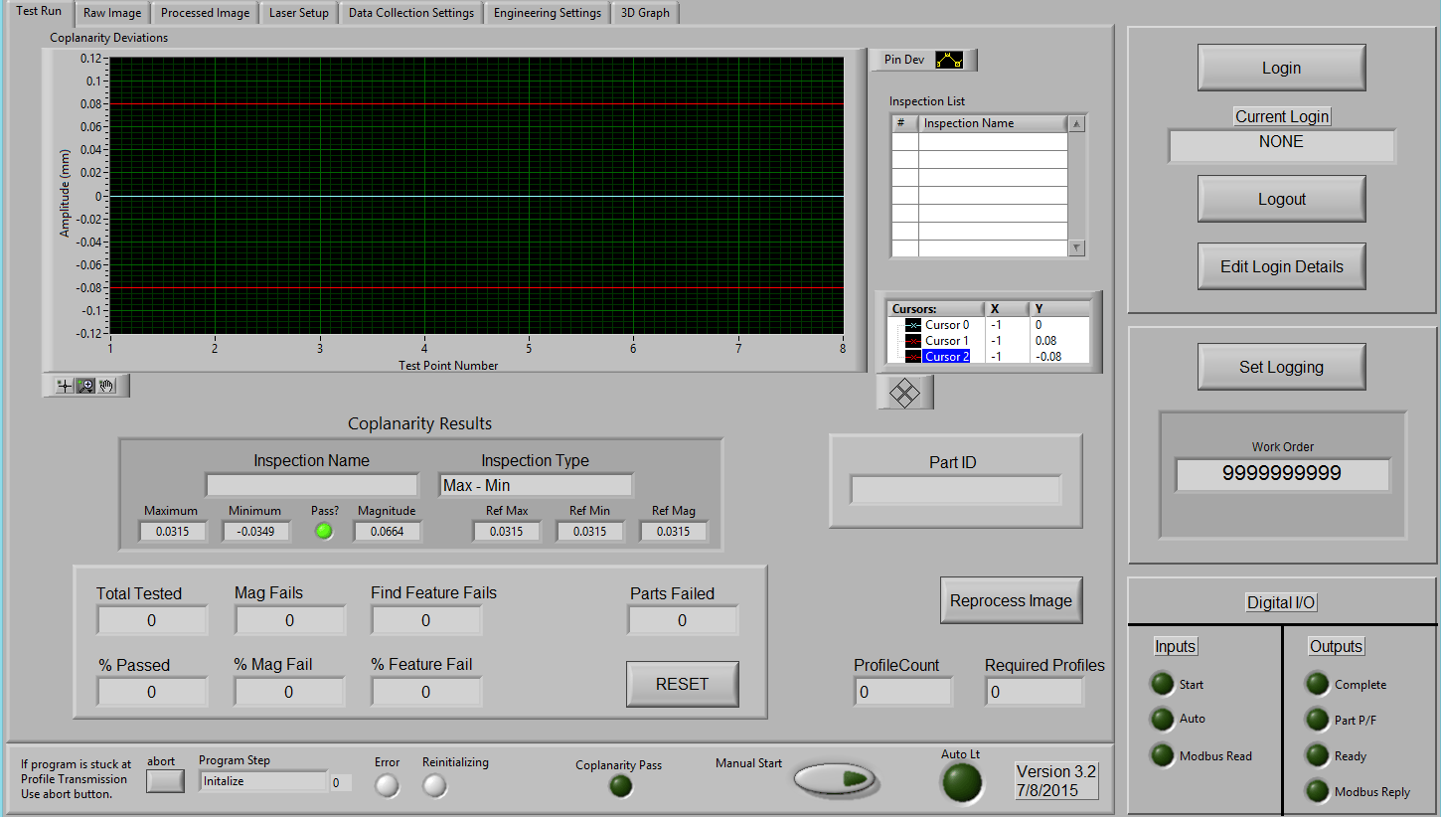The width and height of the screenshot is (1441, 817).
Task: Click the Work Order number field
Action: pos(1282,474)
